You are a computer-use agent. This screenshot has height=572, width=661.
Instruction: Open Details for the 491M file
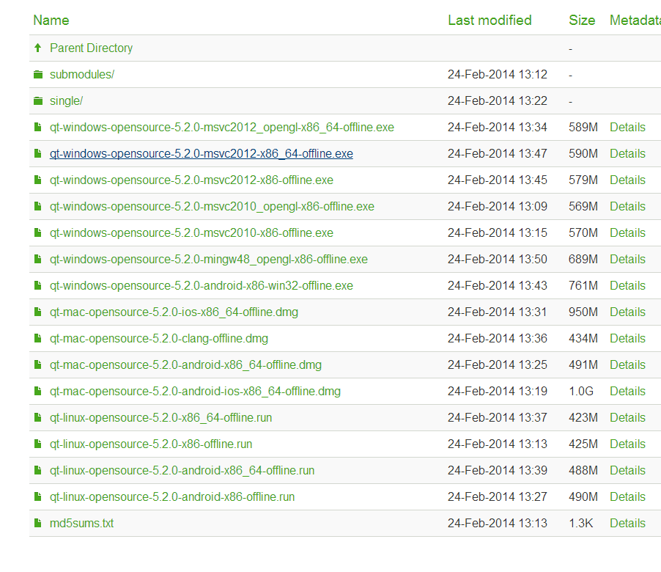tap(627, 365)
